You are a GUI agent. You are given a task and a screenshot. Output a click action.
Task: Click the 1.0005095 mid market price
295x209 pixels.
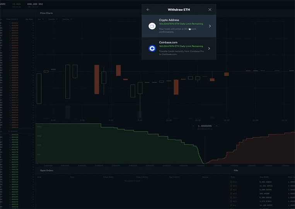coord(205,126)
